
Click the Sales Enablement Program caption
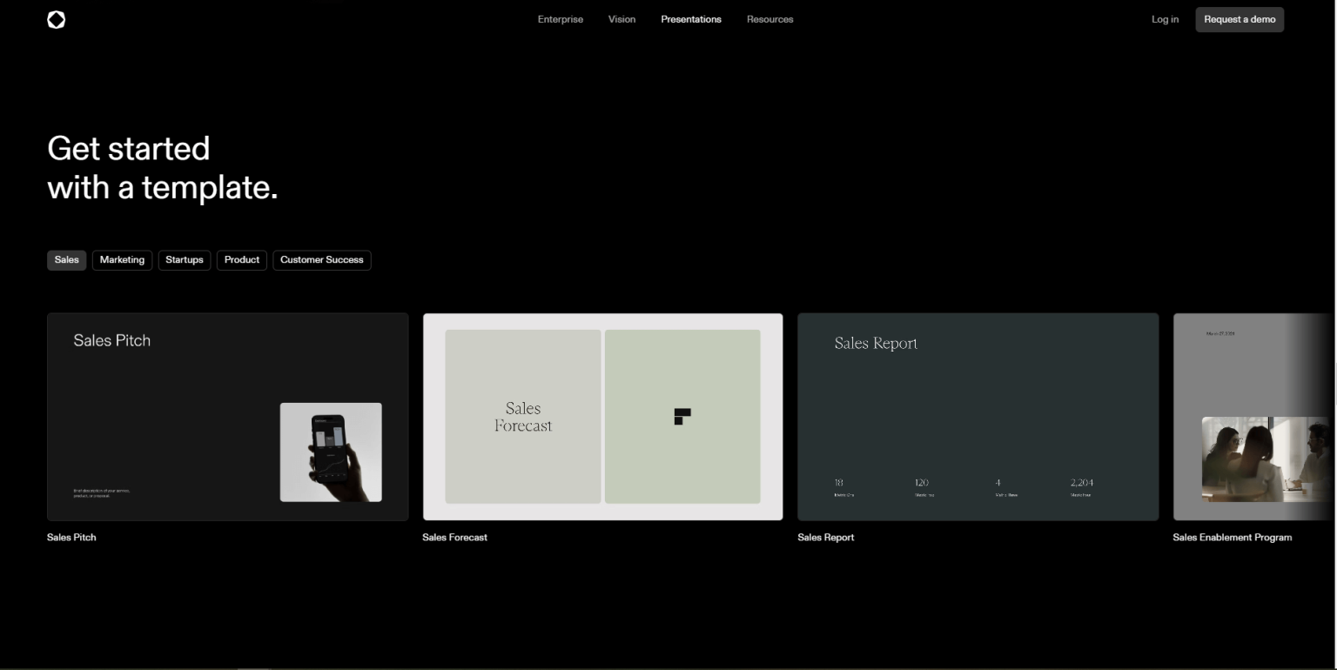pyautogui.click(x=1232, y=538)
